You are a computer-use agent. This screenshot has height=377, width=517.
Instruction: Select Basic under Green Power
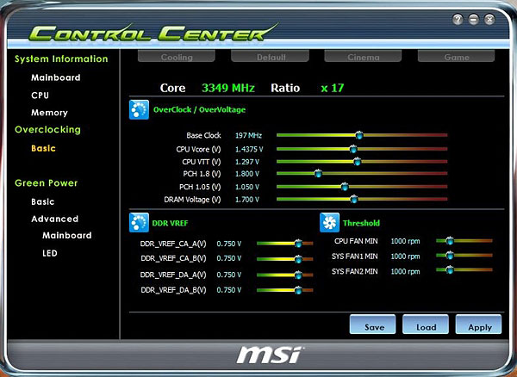pos(43,201)
